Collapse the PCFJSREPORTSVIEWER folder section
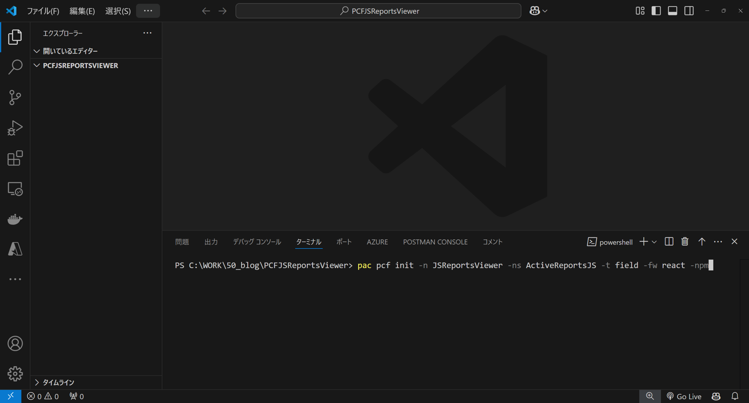This screenshot has width=749, height=403. (x=96, y=65)
